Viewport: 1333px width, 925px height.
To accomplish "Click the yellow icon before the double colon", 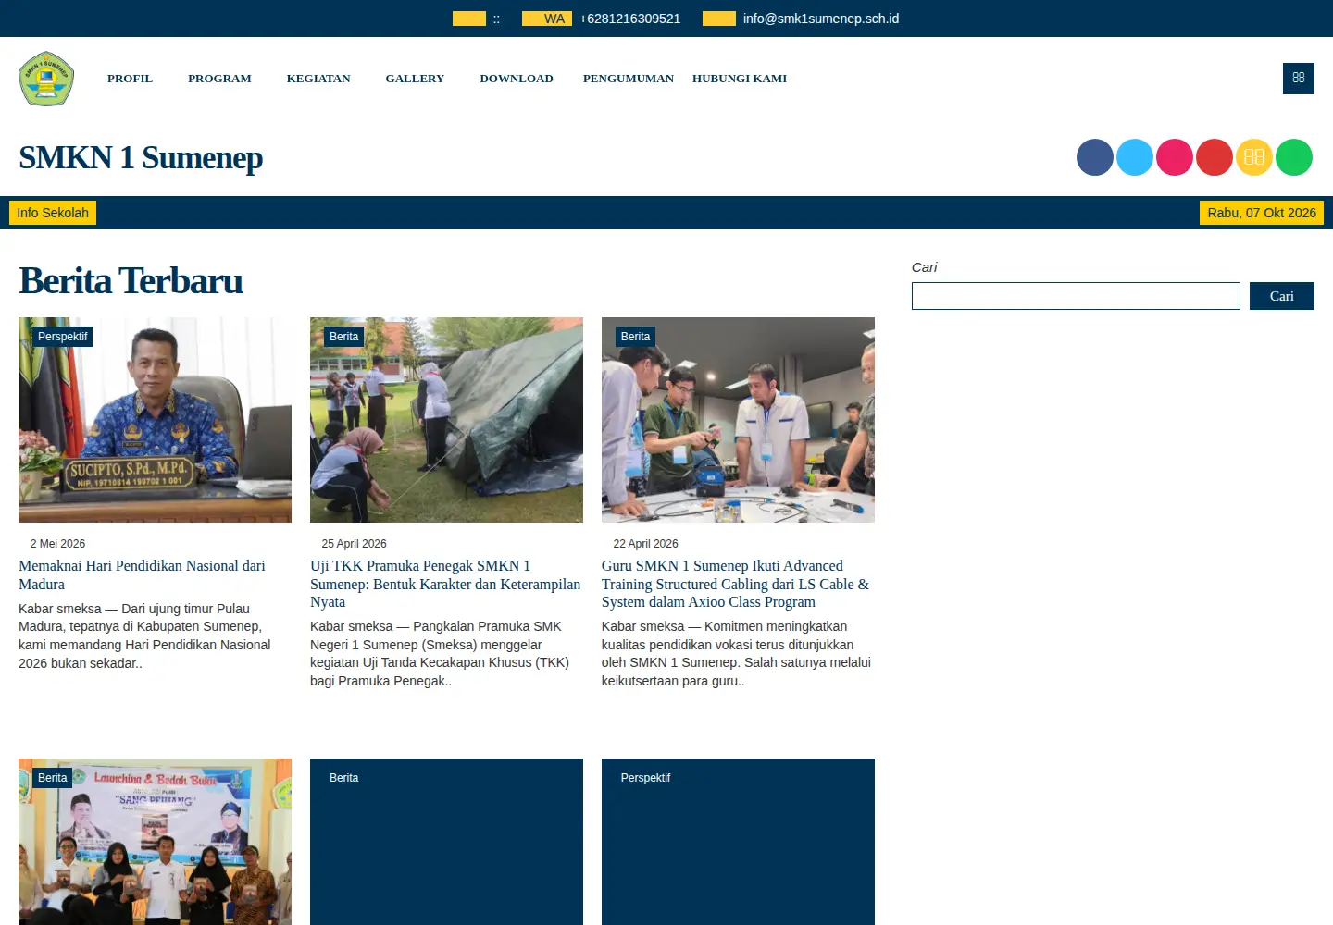I will [x=469, y=18].
